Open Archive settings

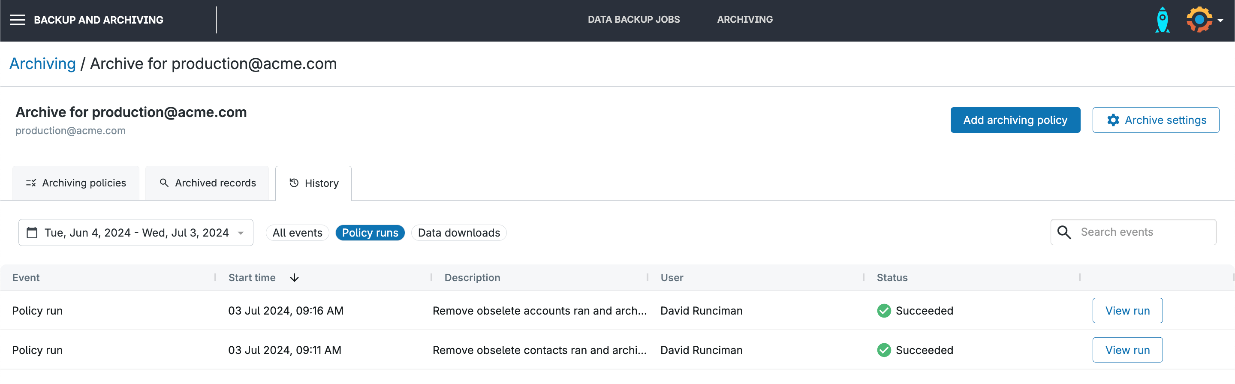pos(1155,120)
